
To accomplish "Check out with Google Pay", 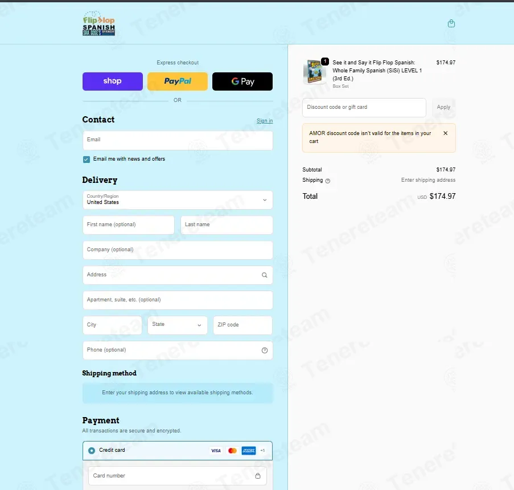I will (x=242, y=81).
